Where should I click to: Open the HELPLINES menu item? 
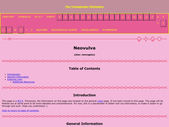(42, 30)
